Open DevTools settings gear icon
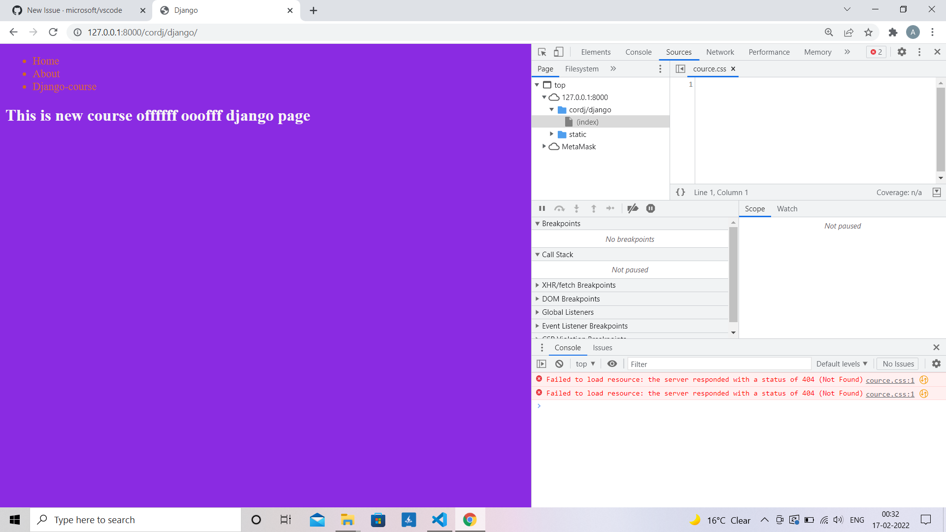 point(902,52)
